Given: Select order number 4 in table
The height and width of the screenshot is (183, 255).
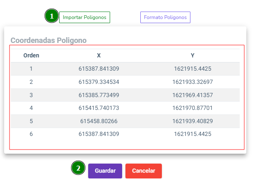Looking at the screenshot, I should tap(31, 108).
